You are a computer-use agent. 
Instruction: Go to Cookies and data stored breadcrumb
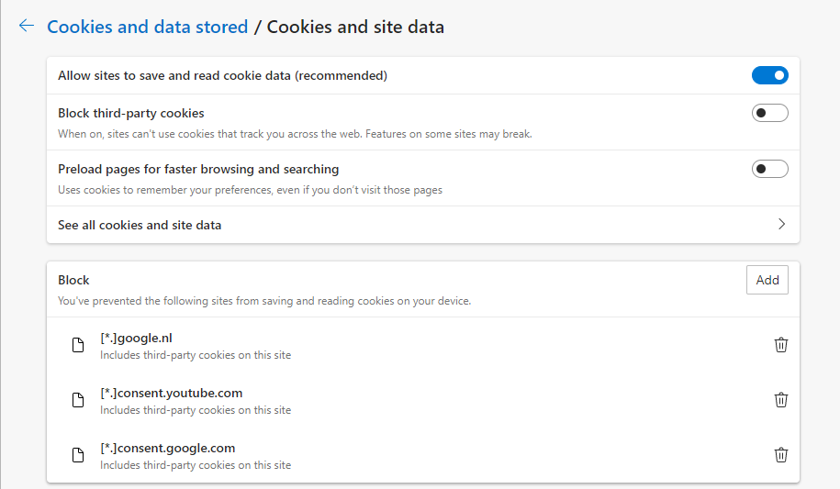click(x=147, y=27)
